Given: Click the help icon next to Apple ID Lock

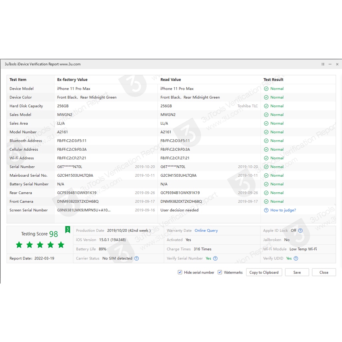Looking at the screenshot, I should point(300,230).
